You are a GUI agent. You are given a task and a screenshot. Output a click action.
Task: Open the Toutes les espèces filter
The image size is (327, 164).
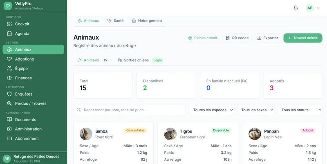[x=213, y=110]
